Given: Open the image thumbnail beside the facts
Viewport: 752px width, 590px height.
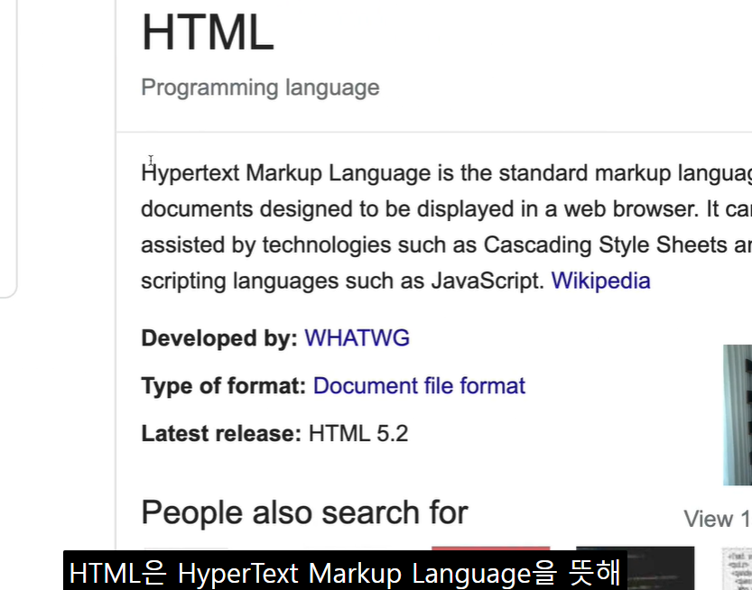Looking at the screenshot, I should [x=738, y=415].
